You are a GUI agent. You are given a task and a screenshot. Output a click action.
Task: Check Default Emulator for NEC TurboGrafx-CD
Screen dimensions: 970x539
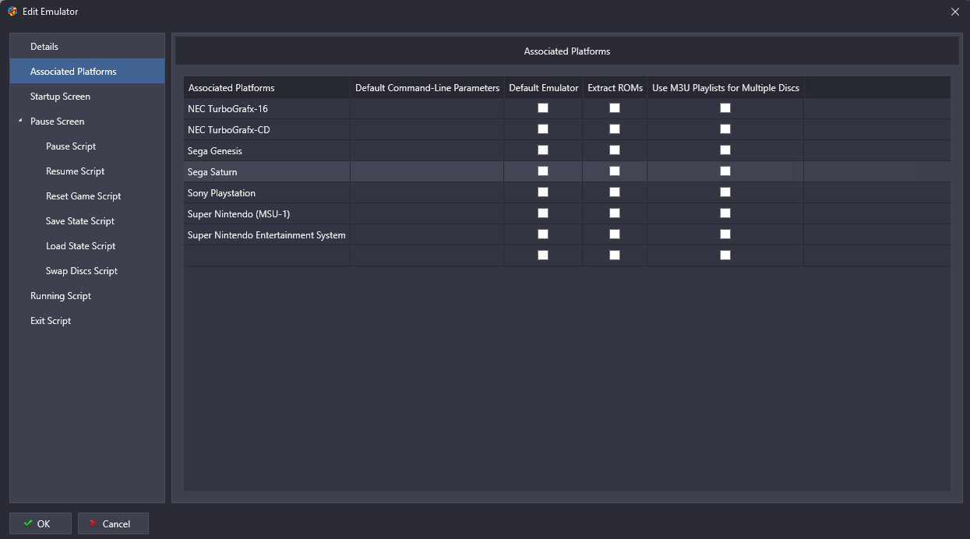tap(543, 129)
